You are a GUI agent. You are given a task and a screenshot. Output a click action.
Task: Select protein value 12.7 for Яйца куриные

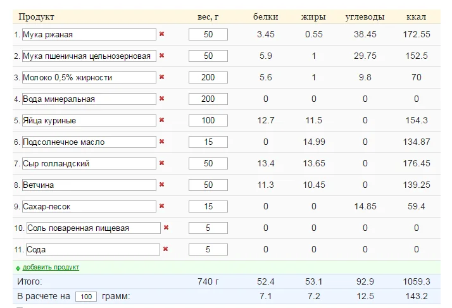pos(265,120)
